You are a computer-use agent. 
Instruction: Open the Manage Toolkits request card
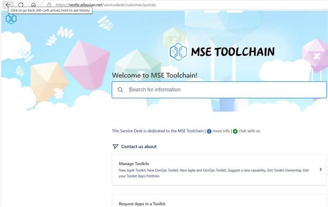tap(219, 170)
